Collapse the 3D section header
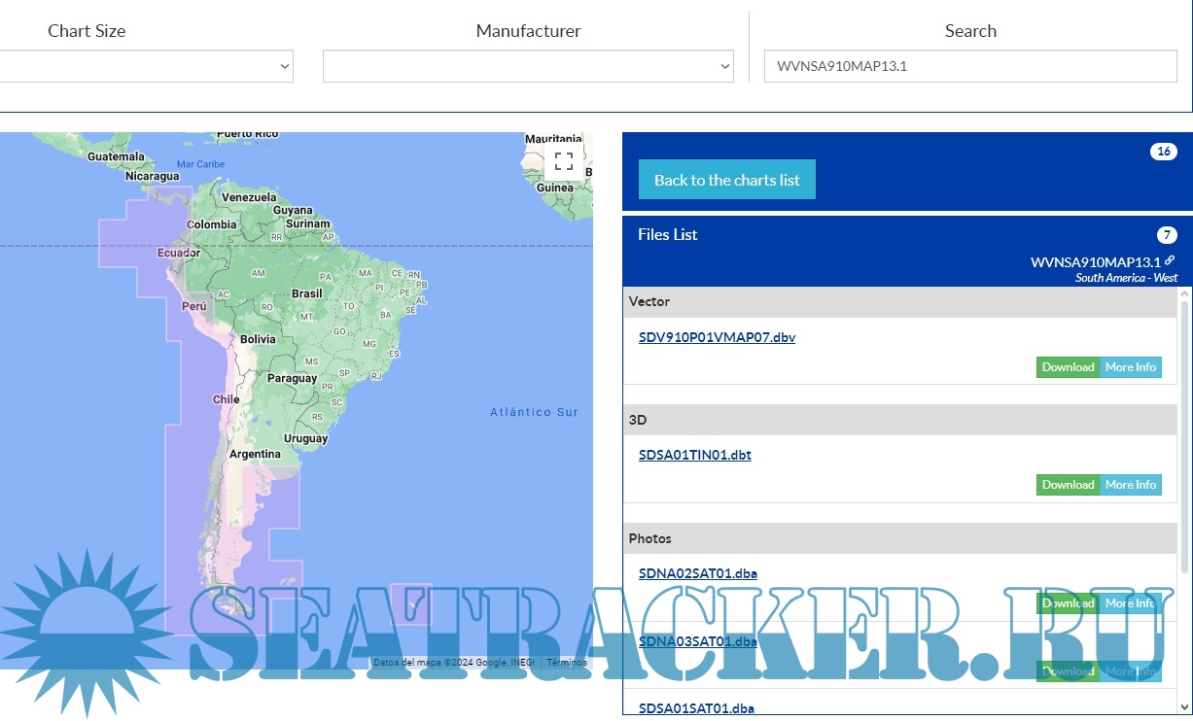This screenshot has width=1193, height=721. (x=899, y=420)
